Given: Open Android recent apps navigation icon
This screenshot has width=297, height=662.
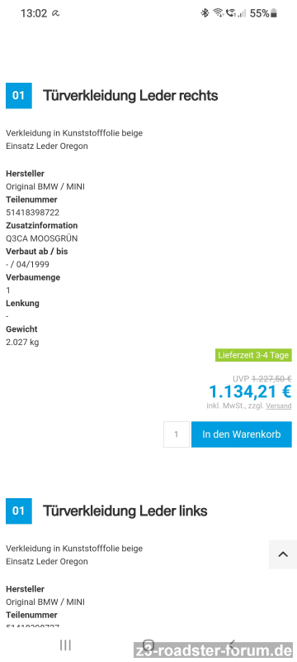Looking at the screenshot, I should [65, 645].
